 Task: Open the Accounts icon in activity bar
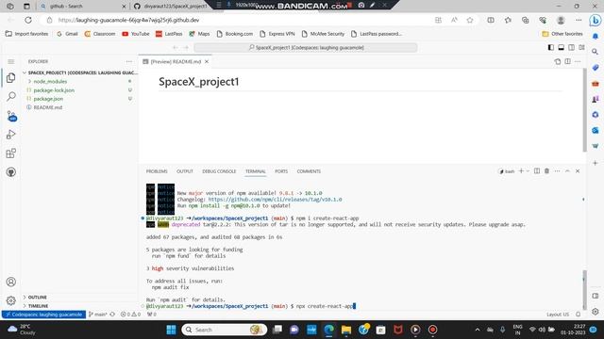10,282
